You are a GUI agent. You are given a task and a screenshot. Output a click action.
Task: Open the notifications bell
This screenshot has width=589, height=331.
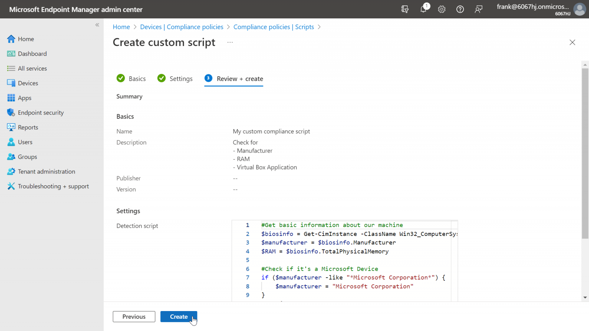click(423, 9)
